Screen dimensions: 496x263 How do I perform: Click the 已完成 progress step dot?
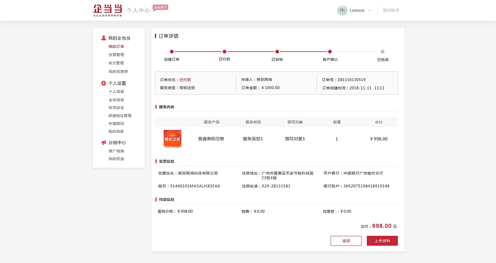click(382, 52)
